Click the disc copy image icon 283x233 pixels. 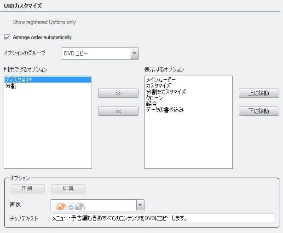pos(70,207)
